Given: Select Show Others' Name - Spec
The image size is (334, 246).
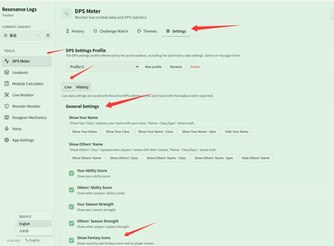Looking at the screenshot, I should [214, 158].
